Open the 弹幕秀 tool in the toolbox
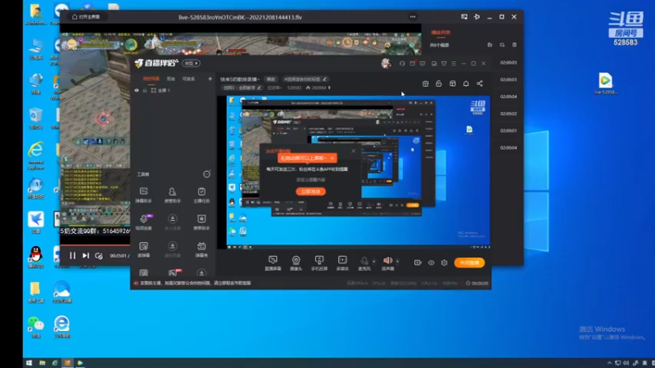Image resolution: width=655 pixels, height=368 pixels. (201, 249)
